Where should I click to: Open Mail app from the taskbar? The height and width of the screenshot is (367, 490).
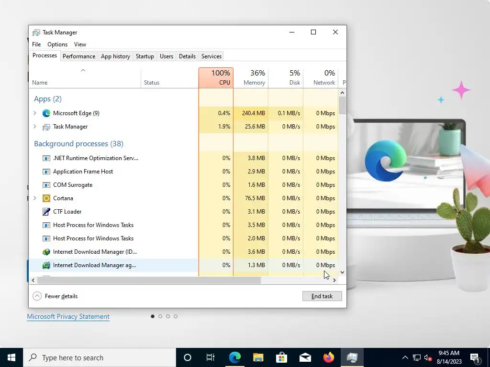(x=305, y=357)
